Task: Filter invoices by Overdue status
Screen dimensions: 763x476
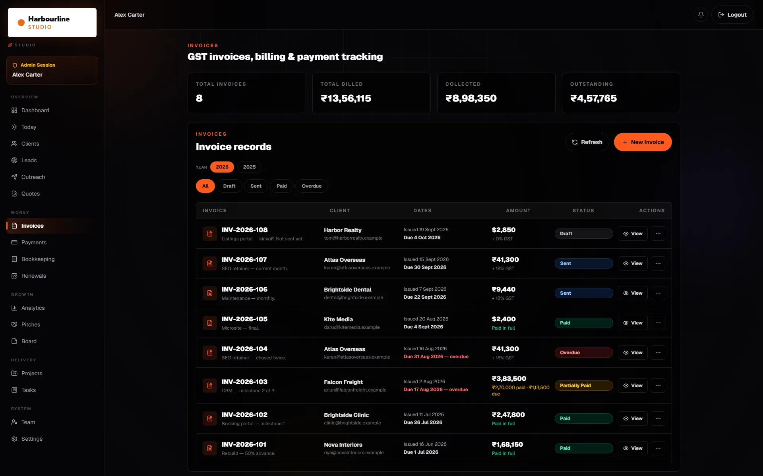Action: [x=312, y=186]
